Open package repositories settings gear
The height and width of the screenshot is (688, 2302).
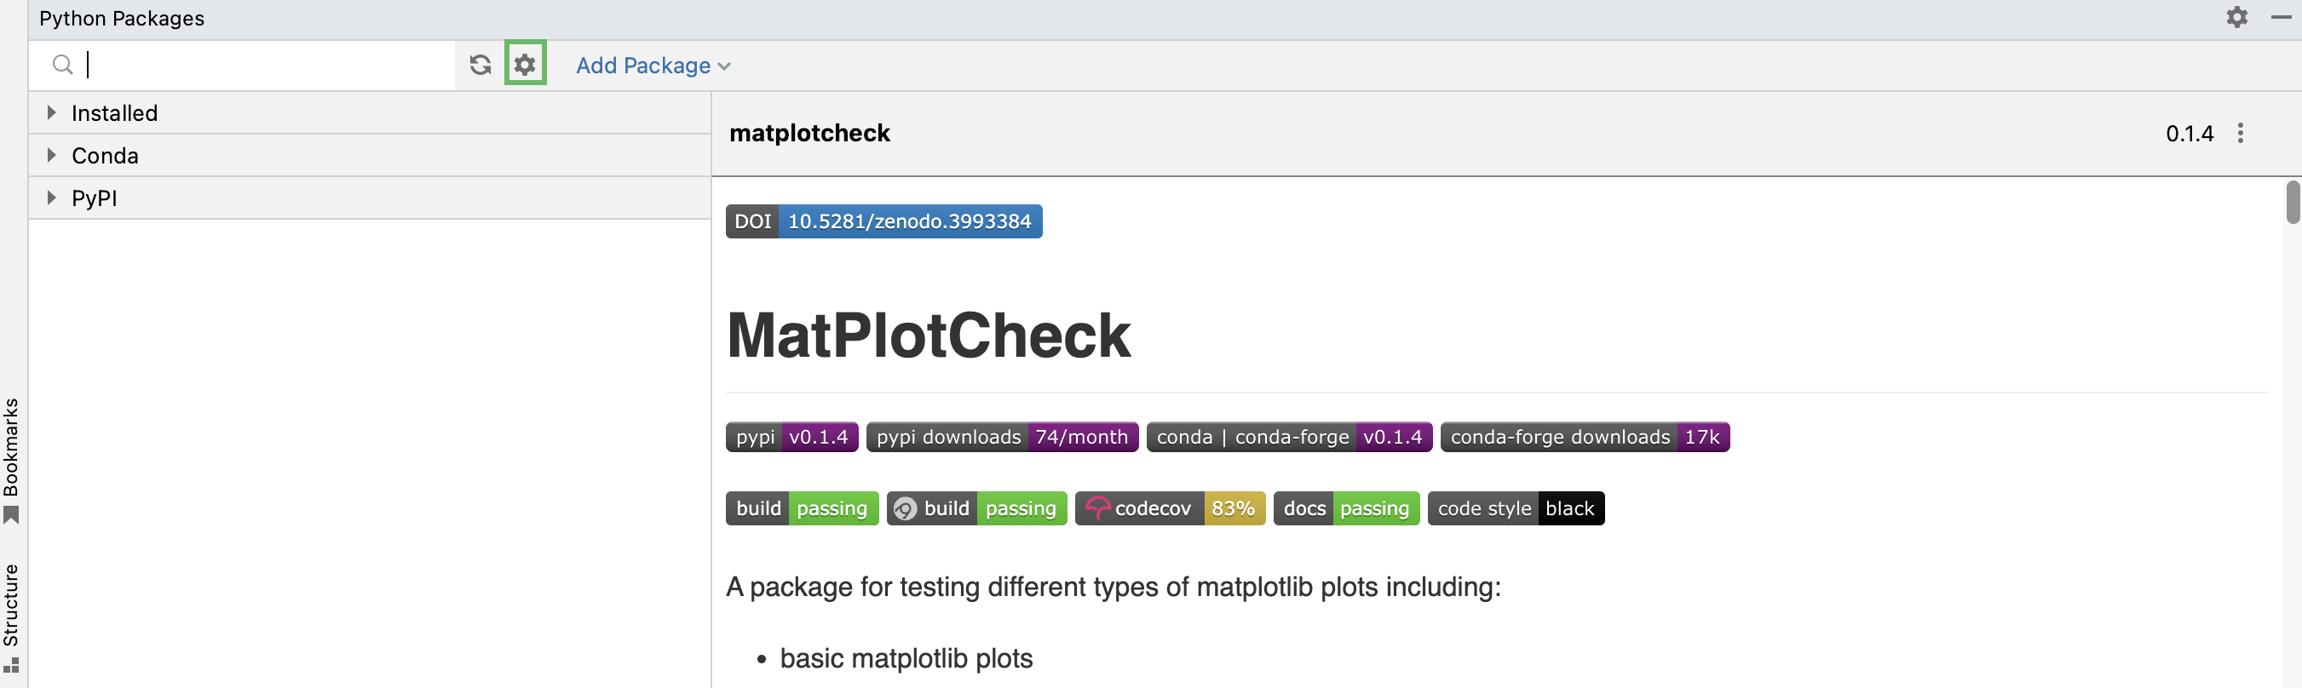(526, 65)
